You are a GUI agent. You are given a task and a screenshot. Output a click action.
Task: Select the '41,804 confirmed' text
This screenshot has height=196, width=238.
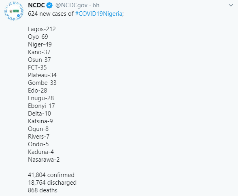pos(51,175)
